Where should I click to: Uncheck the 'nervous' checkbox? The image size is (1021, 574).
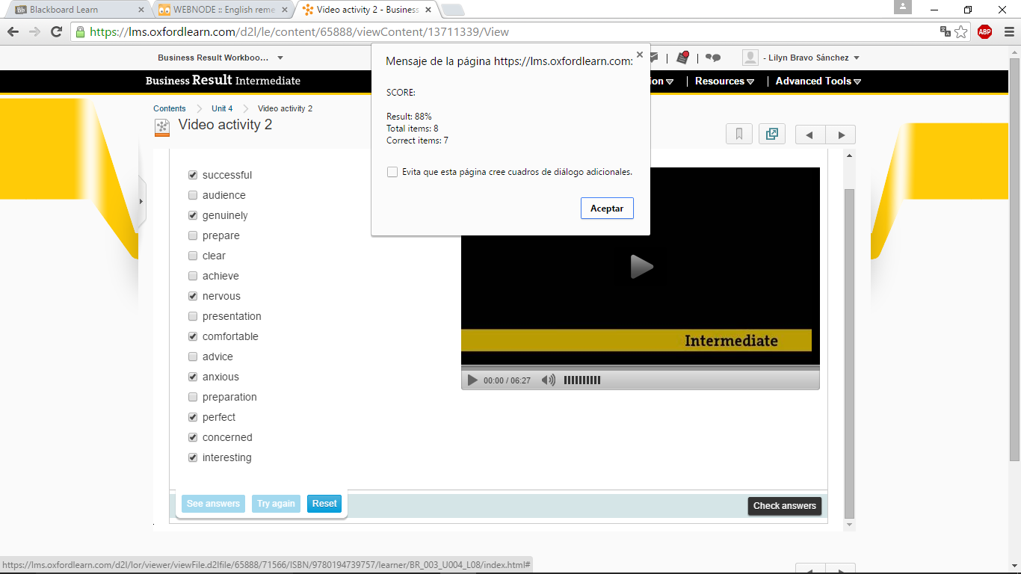[x=193, y=296]
